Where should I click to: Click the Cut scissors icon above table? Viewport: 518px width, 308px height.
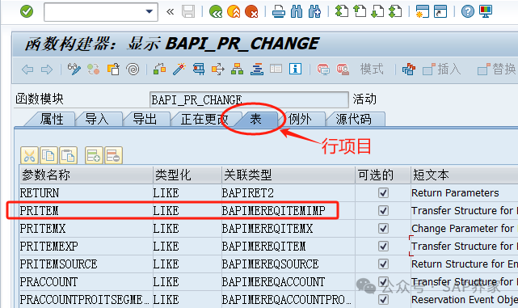29,155
